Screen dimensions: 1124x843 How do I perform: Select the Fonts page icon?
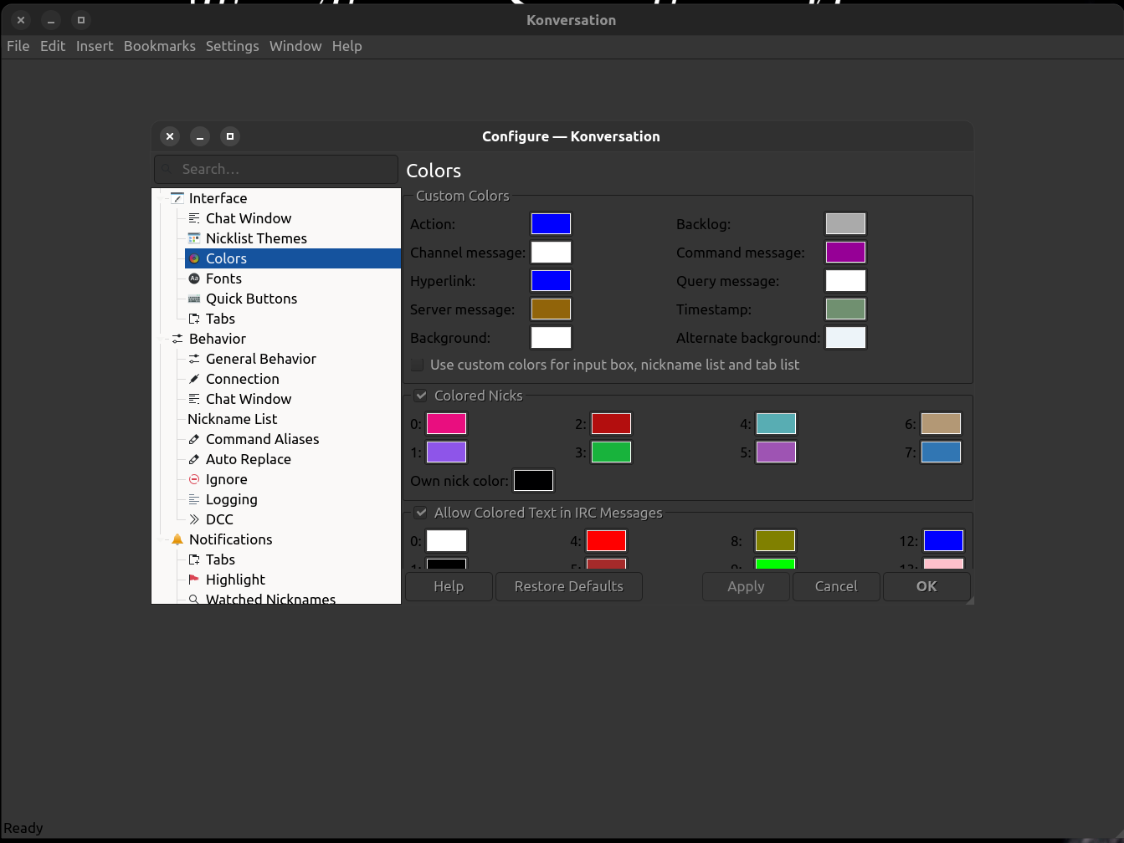194,278
